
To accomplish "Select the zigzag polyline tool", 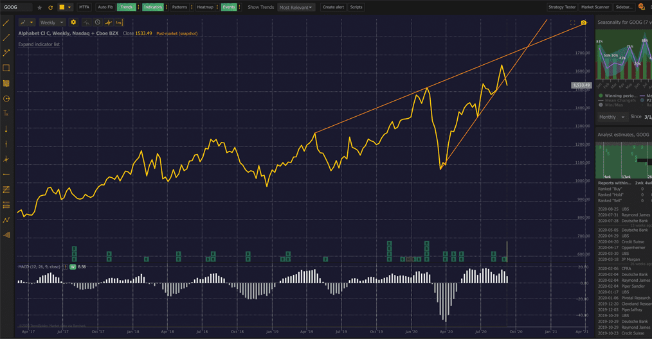I will tap(6, 220).
